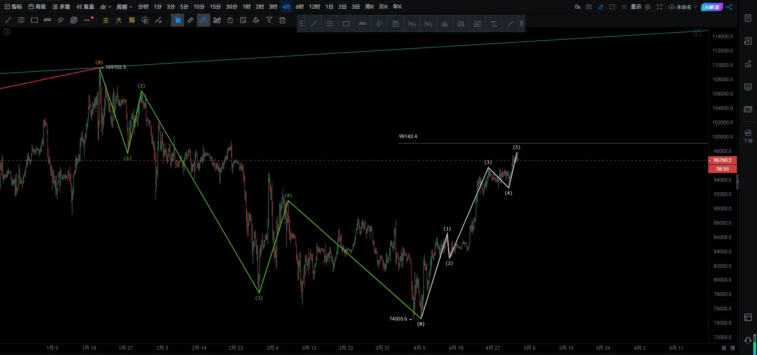
Task: Switch to the 15分 timeframe
Action: [215, 7]
